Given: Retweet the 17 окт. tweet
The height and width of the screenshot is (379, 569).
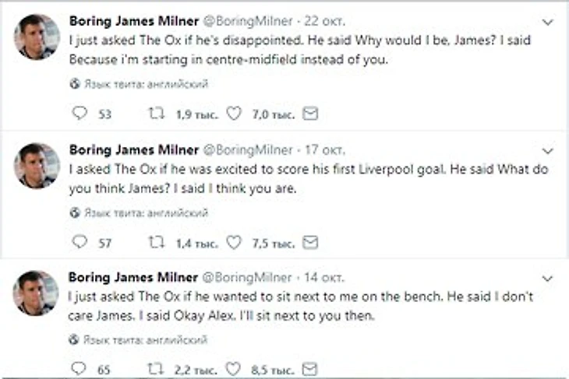Looking at the screenshot, I should (155, 243).
